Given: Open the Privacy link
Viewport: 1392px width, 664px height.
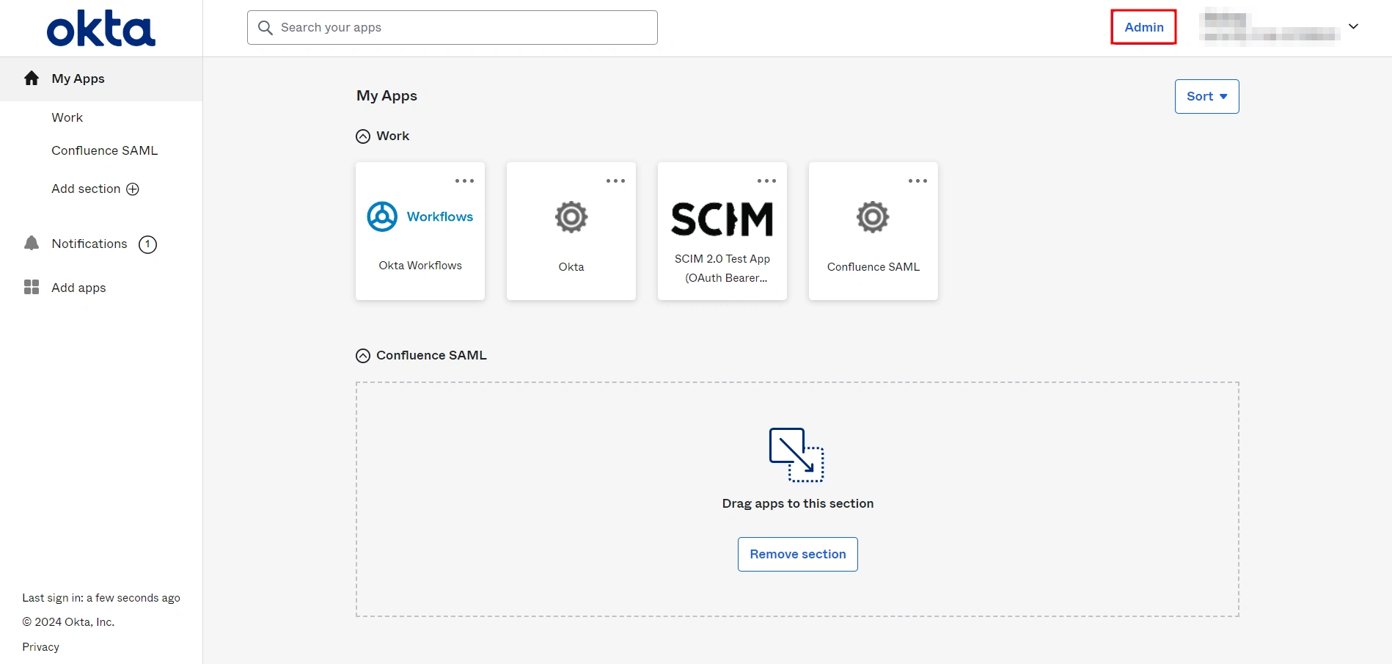Looking at the screenshot, I should tap(40, 647).
